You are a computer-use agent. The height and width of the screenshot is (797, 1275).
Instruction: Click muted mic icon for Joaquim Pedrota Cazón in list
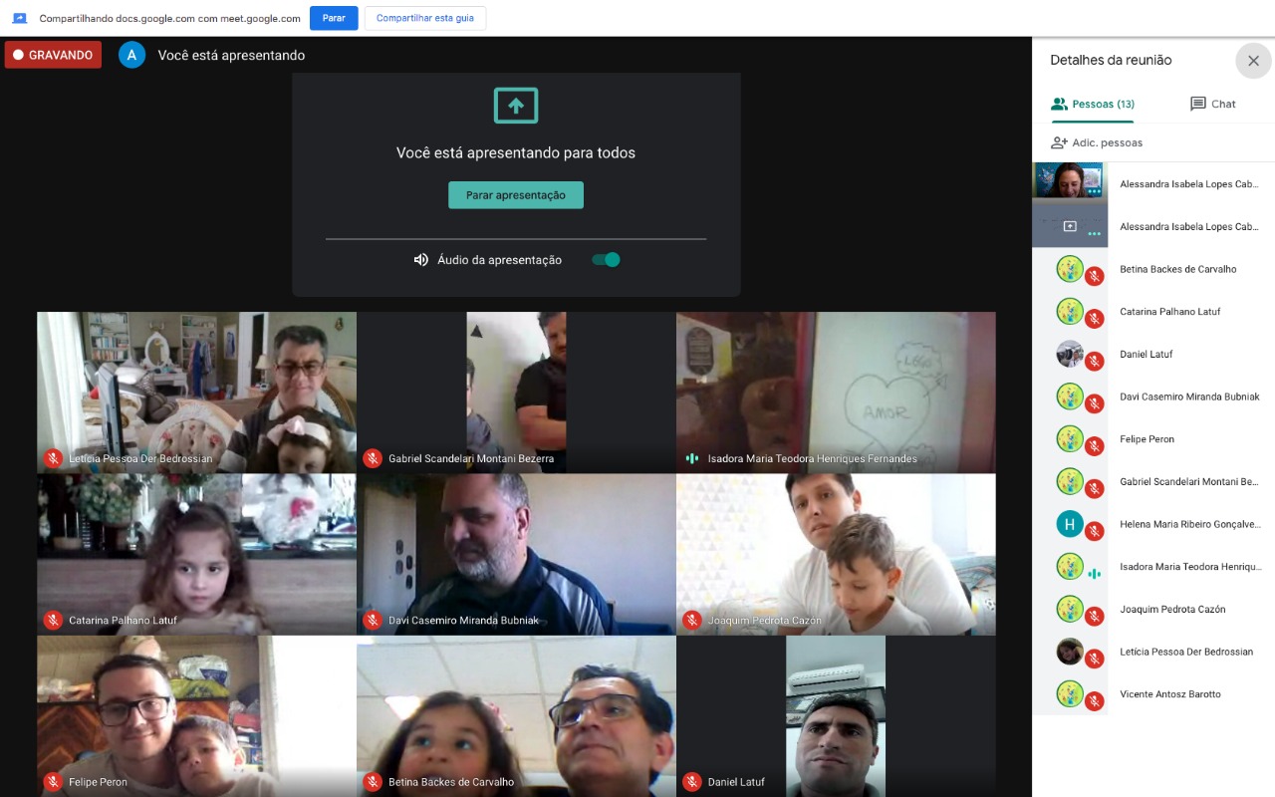(1095, 616)
